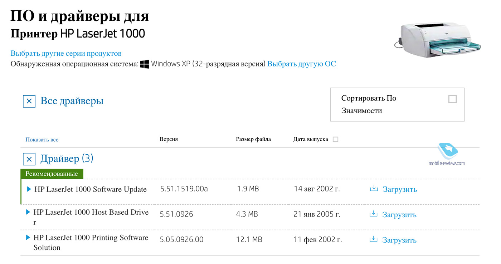Screen dimensions: 501x264
Task: Toggle the 'Дата выпуска' sort checkbox
Action: 335,139
